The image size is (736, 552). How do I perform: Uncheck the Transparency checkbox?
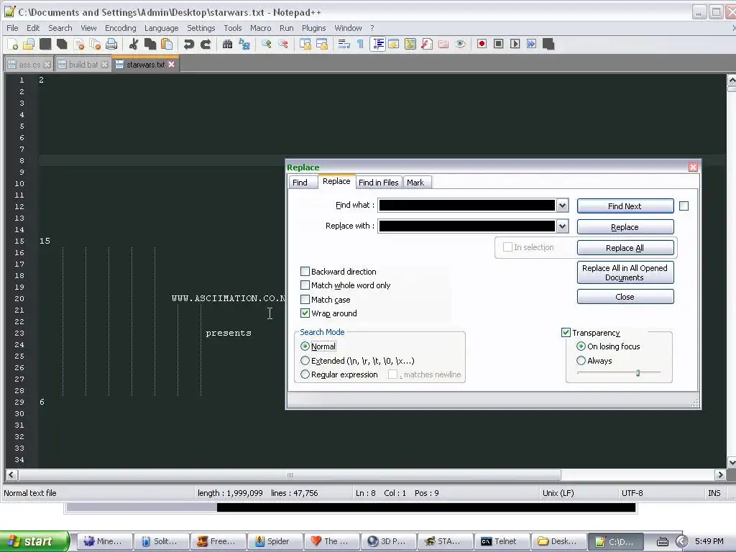566,332
